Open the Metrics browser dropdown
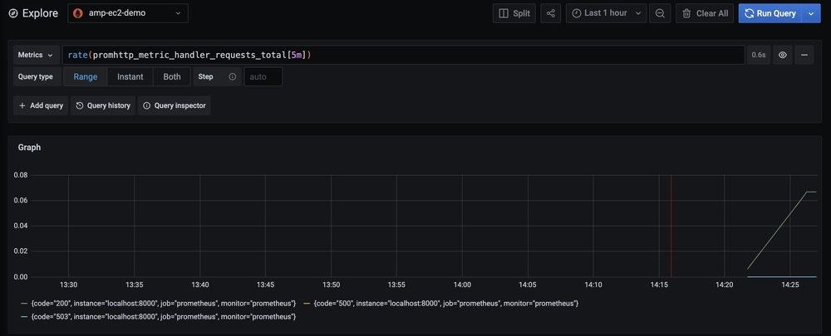The width and height of the screenshot is (831, 336). coord(36,55)
